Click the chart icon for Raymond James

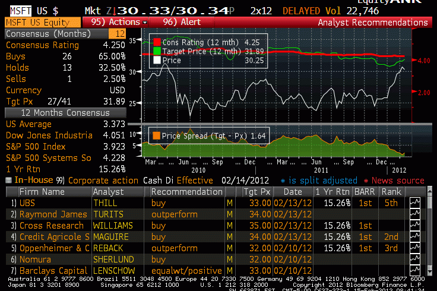tap(415, 214)
